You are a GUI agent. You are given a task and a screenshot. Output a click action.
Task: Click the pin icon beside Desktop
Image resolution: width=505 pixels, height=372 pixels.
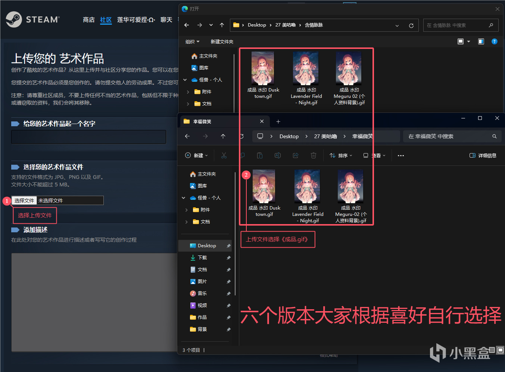(x=228, y=246)
